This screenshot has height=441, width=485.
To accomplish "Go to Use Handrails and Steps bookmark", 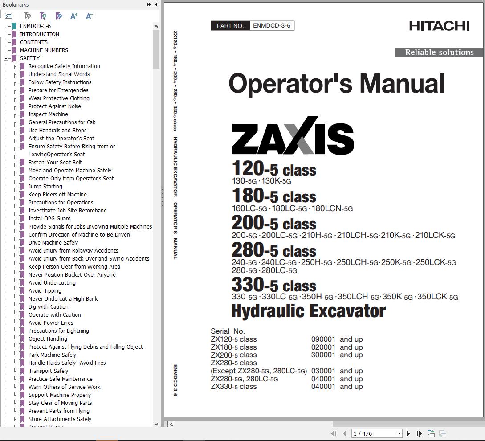I will point(57,130).
